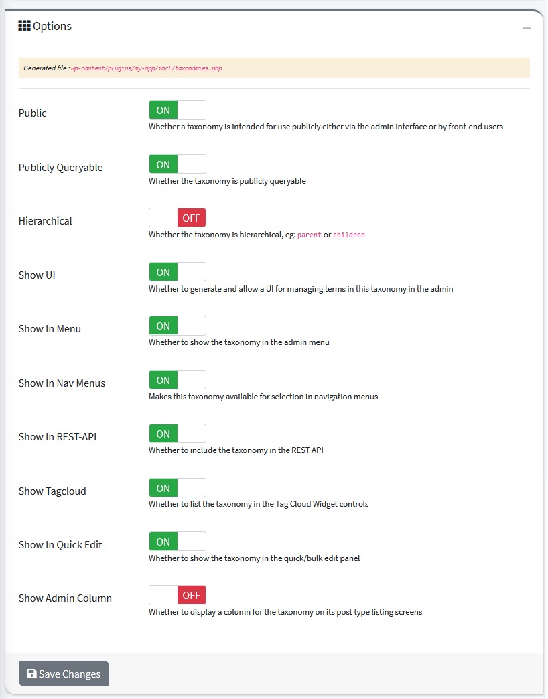Screen dimensions: 548x699
Task: Toggle Show In Quick Edit switch
Action: coord(178,542)
